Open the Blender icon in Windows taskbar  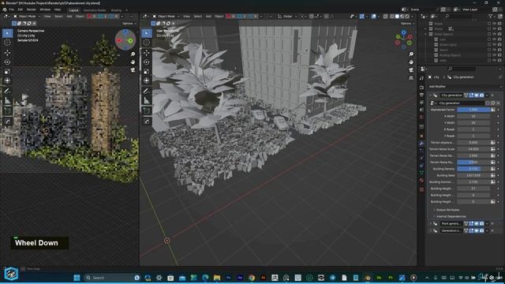click(367, 278)
